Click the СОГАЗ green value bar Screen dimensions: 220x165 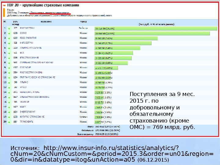point(152,33)
